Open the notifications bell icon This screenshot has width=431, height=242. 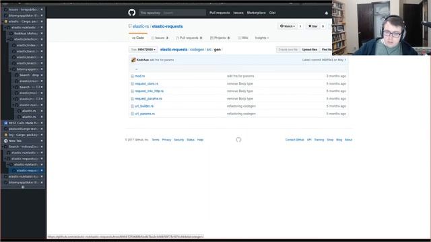coord(326,13)
